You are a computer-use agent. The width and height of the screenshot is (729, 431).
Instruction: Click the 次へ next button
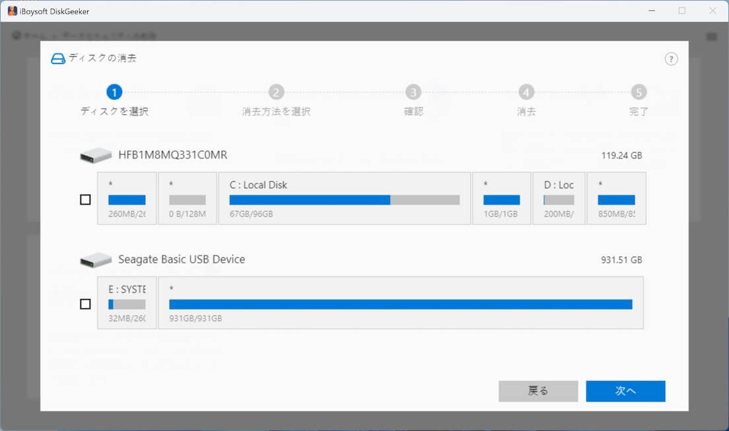(625, 391)
